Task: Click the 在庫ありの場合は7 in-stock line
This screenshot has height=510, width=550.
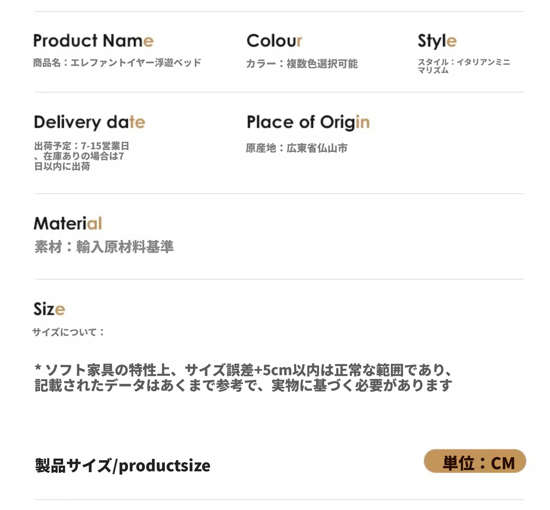Action: 79,156
